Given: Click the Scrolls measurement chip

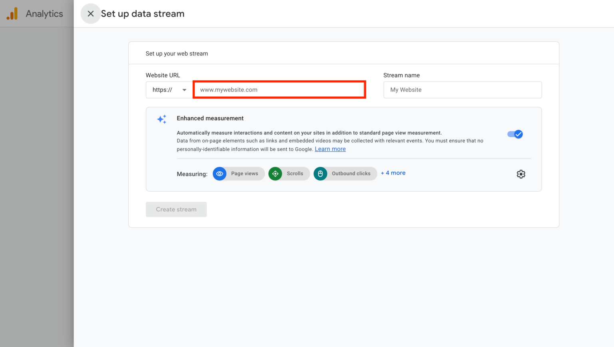Looking at the screenshot, I should coord(289,173).
